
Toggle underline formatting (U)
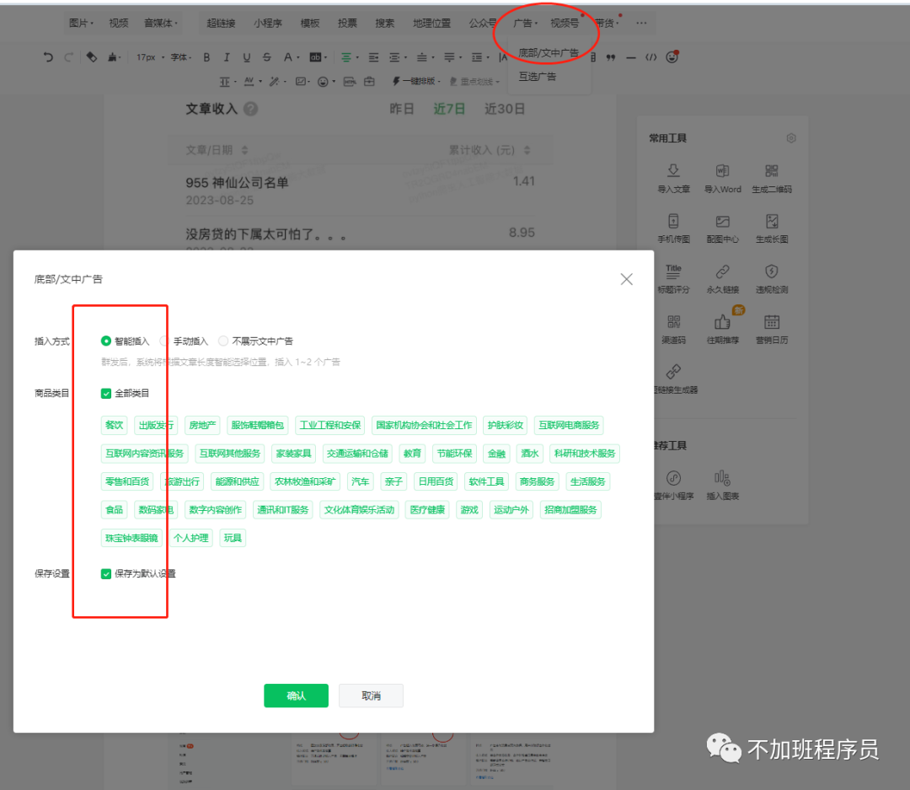point(247,57)
